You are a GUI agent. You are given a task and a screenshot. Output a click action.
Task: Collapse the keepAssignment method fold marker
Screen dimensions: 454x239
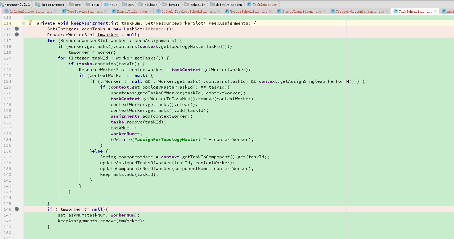click(24, 23)
